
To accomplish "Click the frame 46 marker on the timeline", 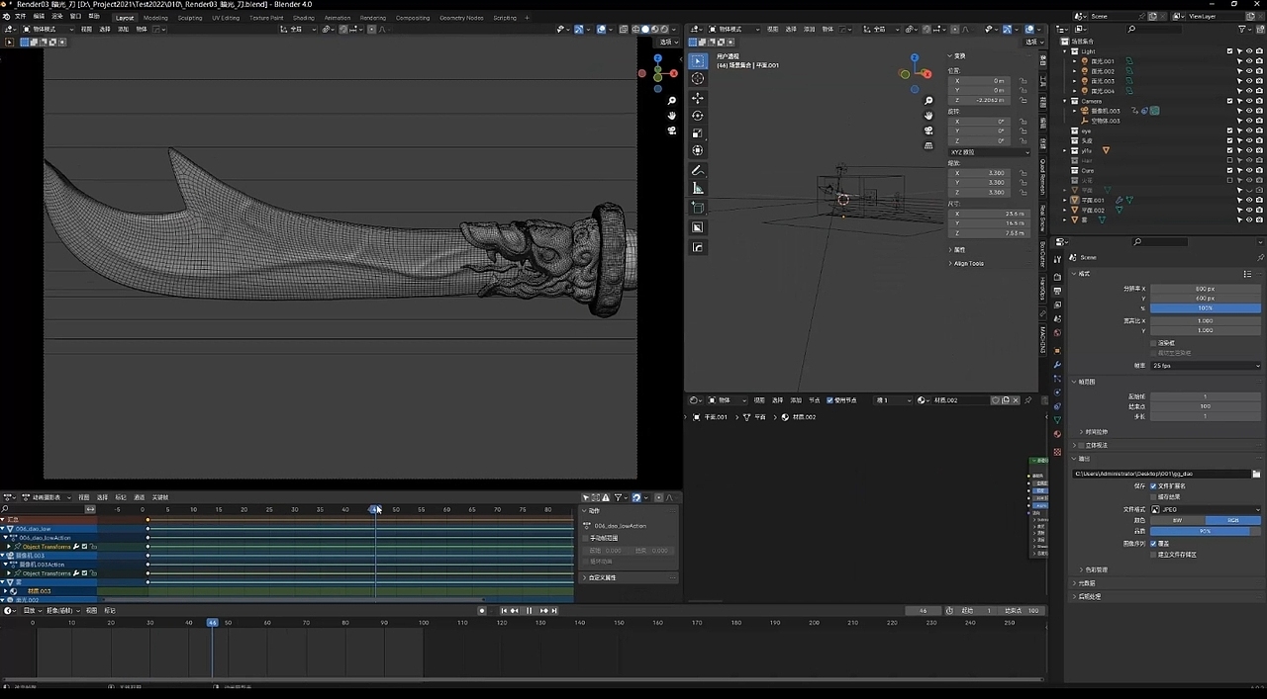I will (x=212, y=623).
